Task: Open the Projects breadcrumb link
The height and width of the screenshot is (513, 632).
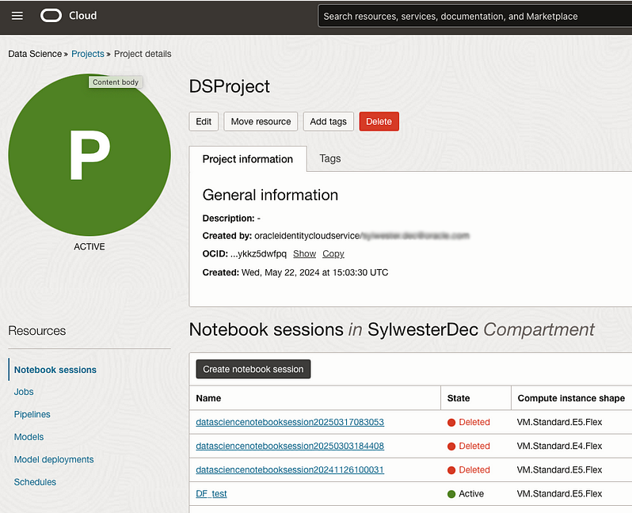Action: click(88, 54)
